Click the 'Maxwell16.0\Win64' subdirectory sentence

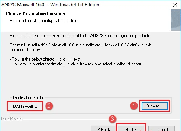(81, 47)
